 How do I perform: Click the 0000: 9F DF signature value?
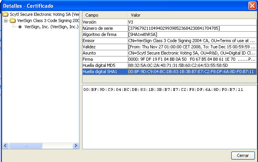click(192, 59)
